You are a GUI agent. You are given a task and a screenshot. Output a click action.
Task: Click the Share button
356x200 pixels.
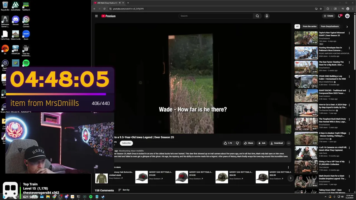248,143
